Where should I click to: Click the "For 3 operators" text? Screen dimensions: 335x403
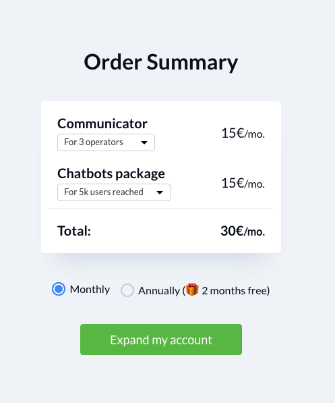tap(94, 142)
